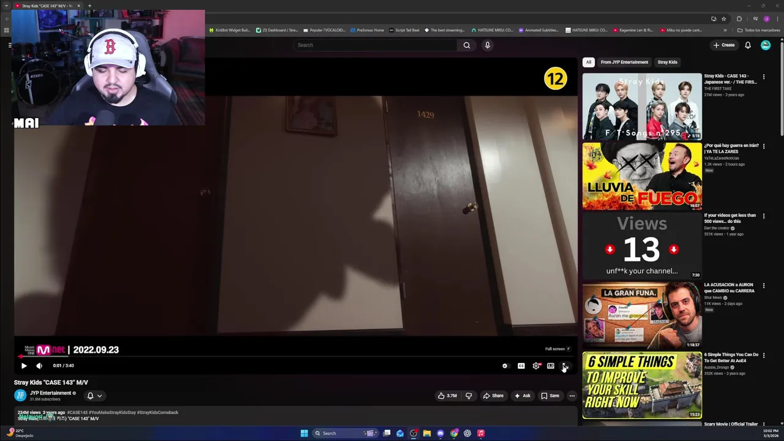Start voice search with microphone

tap(488, 45)
